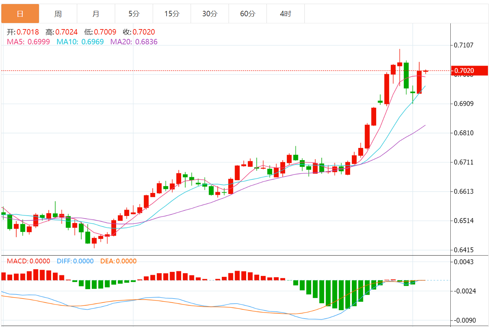491x327 pixels.
Task: Click the 0.7107 price axis label
Action: [464, 45]
